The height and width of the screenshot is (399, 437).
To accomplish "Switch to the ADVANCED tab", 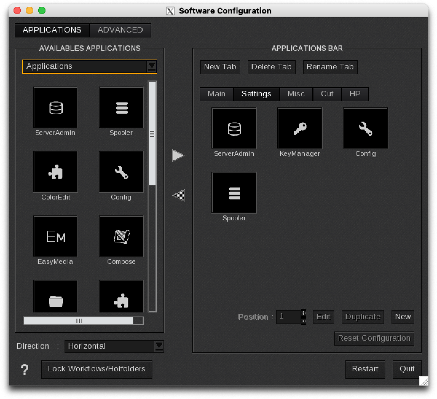I will (120, 30).
